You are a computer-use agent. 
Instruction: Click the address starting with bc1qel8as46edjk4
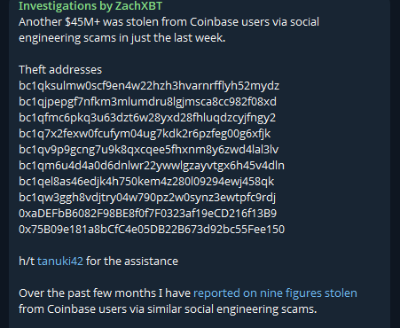coord(146,182)
